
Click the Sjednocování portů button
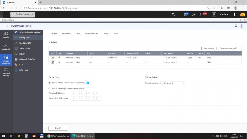pyautogui.click(x=229, y=49)
